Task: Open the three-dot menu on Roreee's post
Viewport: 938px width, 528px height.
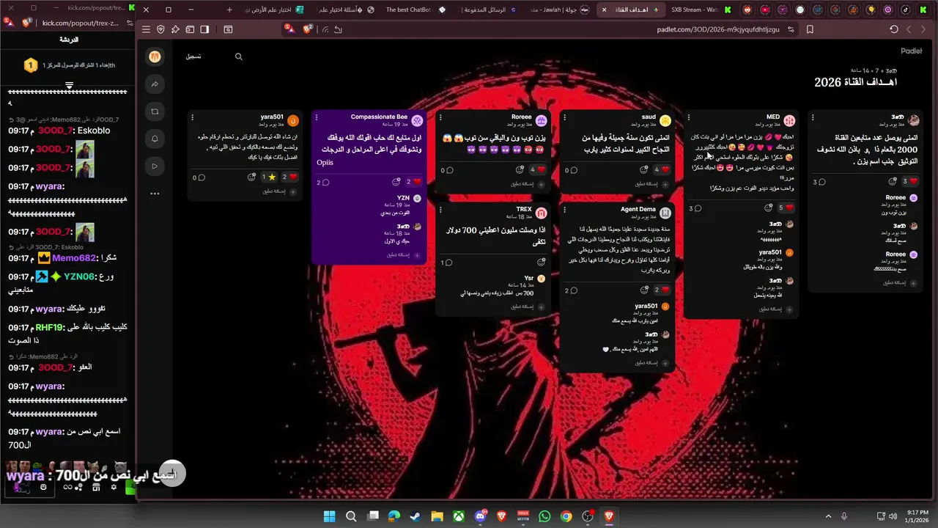Action: click(440, 117)
